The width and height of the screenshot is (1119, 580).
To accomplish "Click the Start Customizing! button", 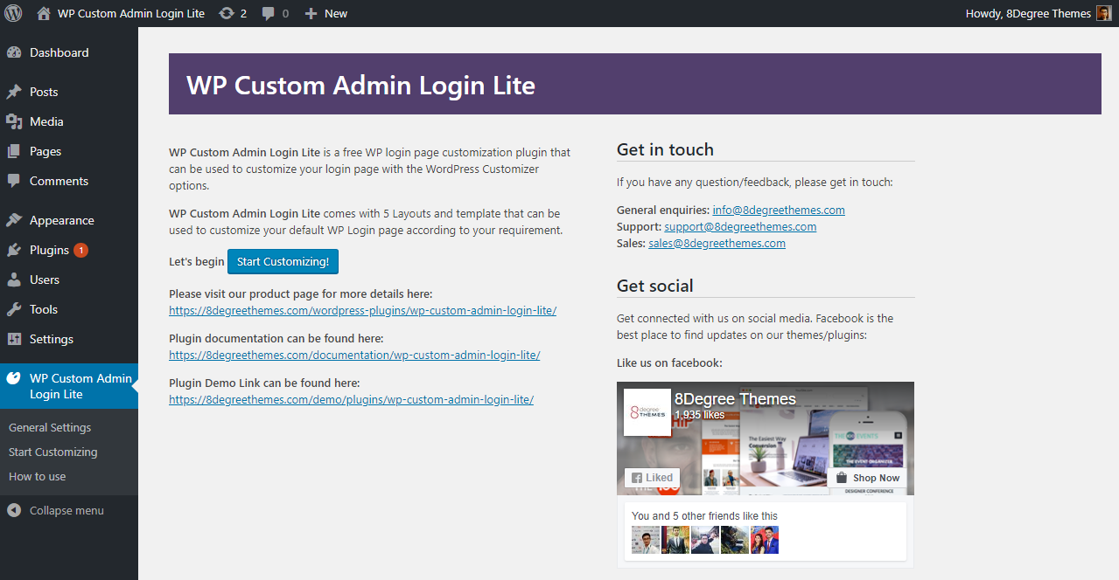I will point(283,261).
